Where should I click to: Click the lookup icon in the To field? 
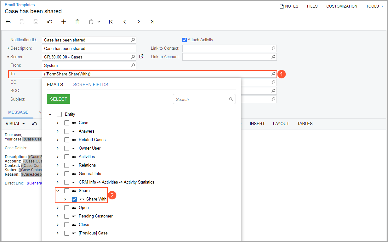pos(273,74)
